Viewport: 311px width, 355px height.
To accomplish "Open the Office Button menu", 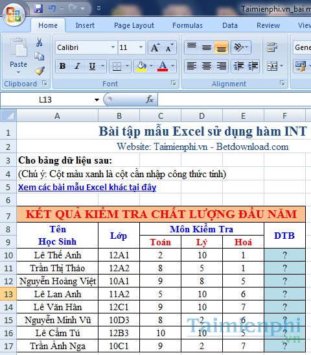I will pyautogui.click(x=14, y=14).
